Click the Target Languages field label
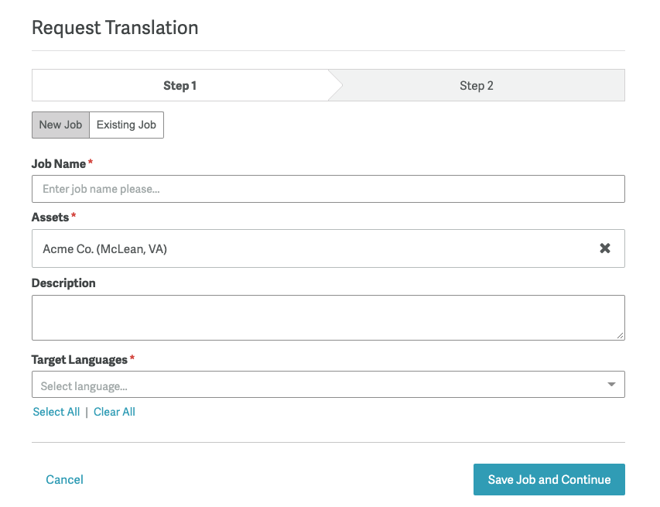The height and width of the screenshot is (507, 660). 79,360
